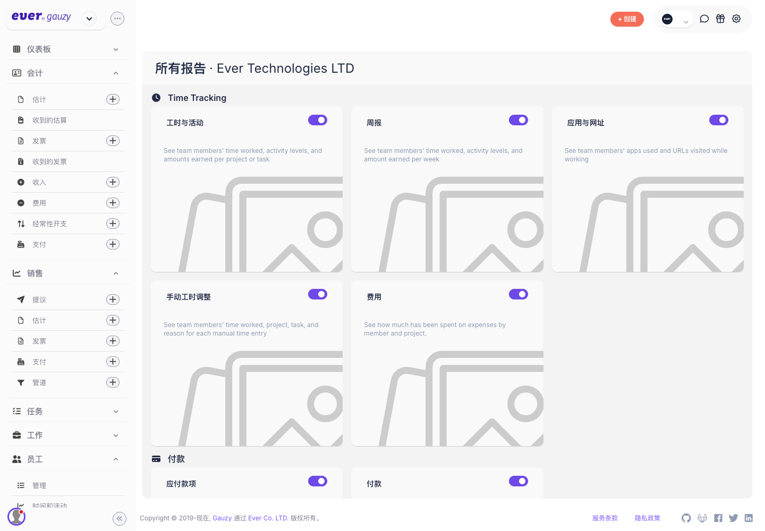The width and height of the screenshot is (765, 531).
Task: Open 提议 menu item
Action: (39, 299)
